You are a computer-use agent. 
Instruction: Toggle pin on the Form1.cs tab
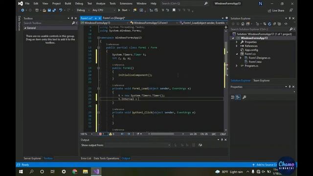(x=96, y=18)
